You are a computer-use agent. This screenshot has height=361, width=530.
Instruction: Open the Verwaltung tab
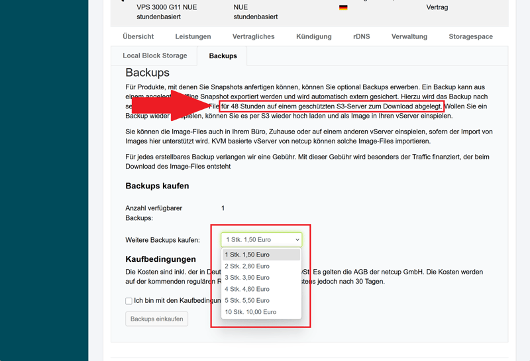point(409,36)
